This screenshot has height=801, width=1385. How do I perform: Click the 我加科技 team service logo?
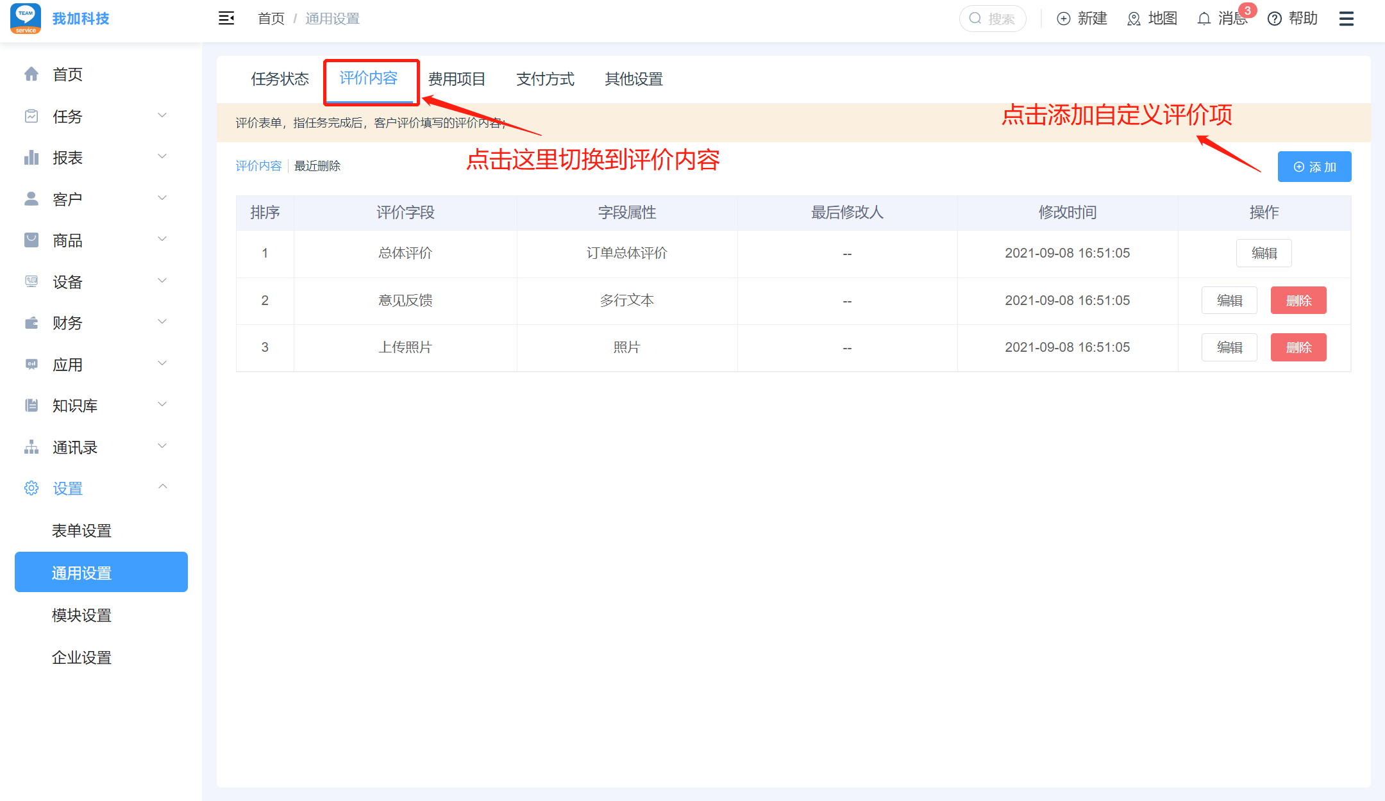click(x=26, y=19)
